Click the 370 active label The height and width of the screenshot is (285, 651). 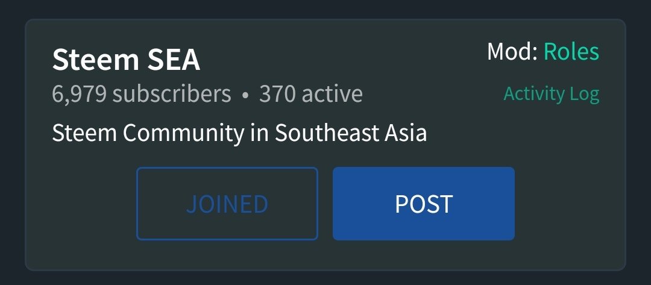coord(311,94)
